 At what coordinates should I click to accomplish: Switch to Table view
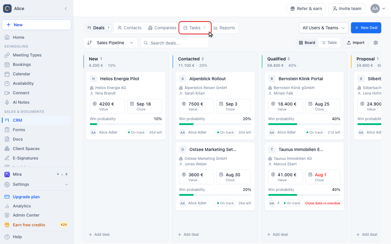[329, 43]
